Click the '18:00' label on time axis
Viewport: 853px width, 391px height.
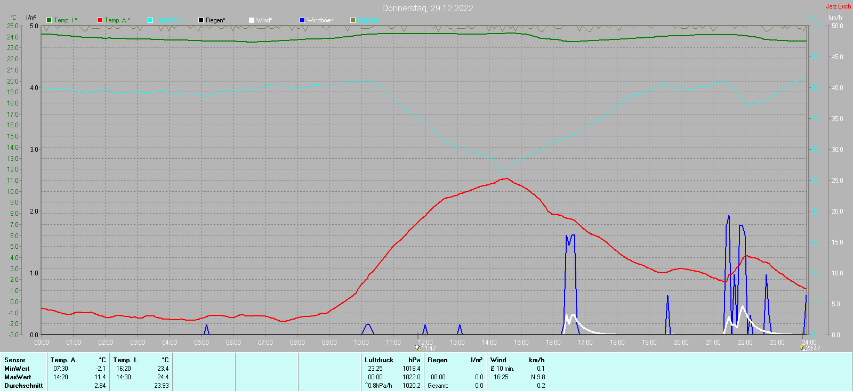coord(617,343)
